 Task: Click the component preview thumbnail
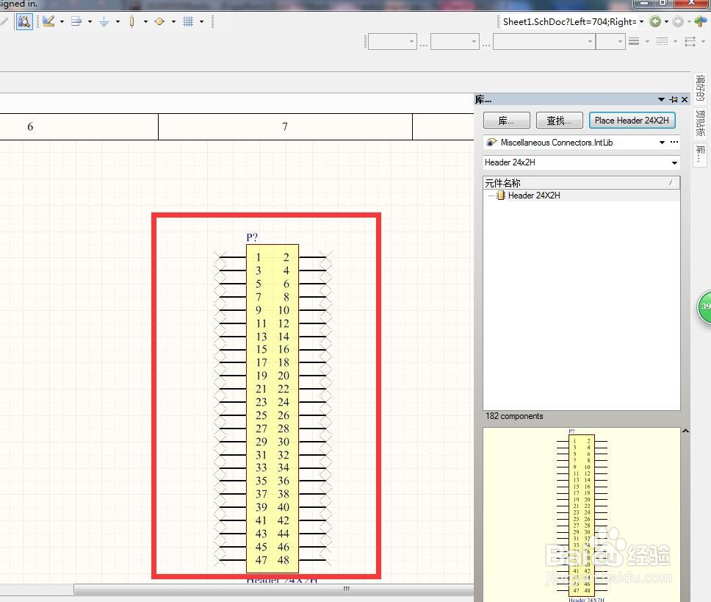tap(582, 515)
